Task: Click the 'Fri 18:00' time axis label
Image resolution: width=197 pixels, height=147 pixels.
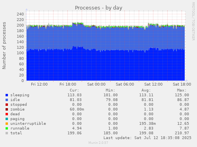Action: 68,84
